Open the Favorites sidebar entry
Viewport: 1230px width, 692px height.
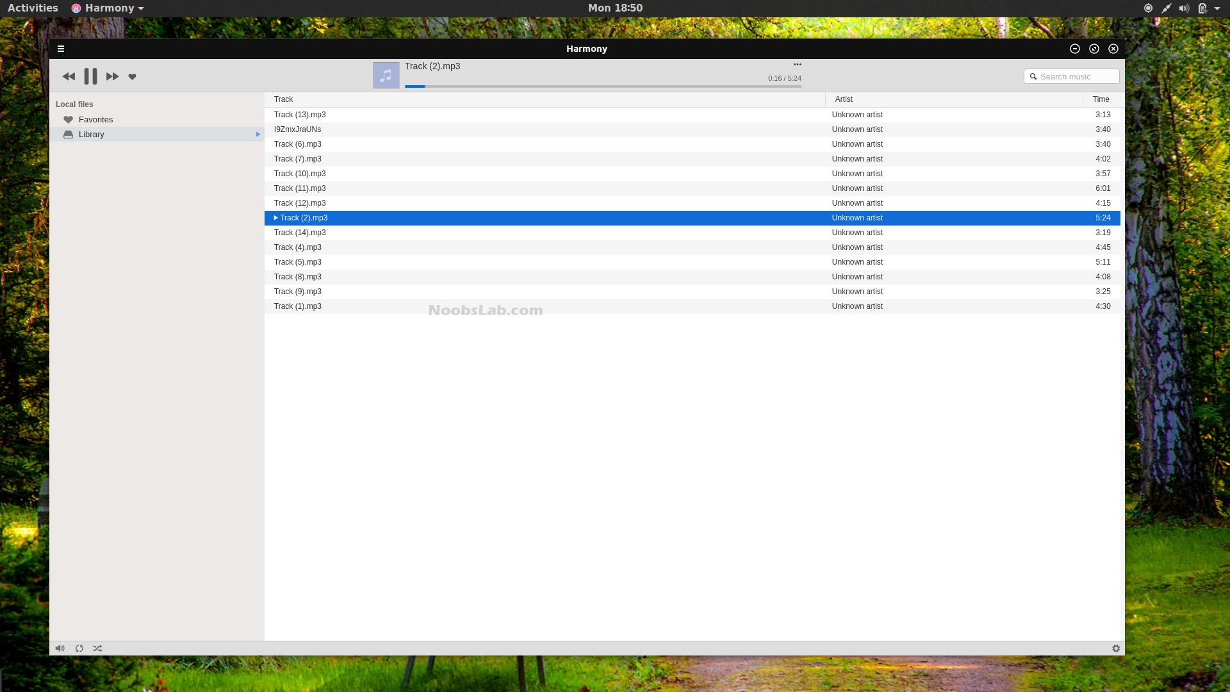(x=157, y=120)
